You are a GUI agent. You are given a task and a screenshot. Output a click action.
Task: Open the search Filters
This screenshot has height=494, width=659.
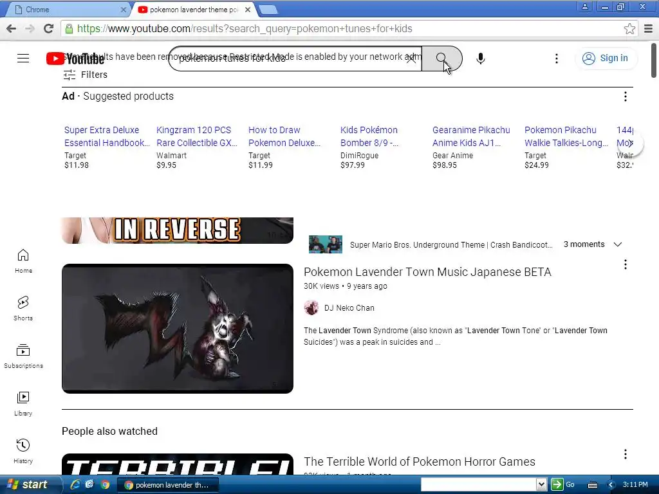click(86, 75)
